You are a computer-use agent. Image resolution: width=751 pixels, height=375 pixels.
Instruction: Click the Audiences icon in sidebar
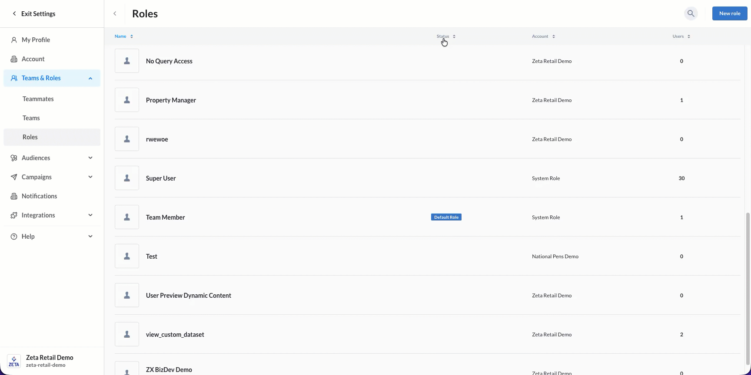[x=14, y=158]
